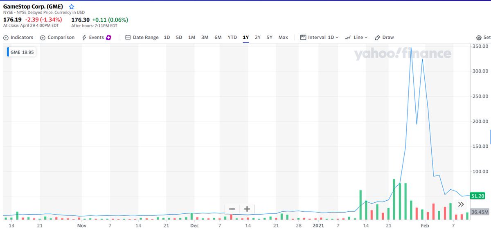491x235 pixels.
Task: Click the plus icon beside Indicators
Action: (6, 38)
